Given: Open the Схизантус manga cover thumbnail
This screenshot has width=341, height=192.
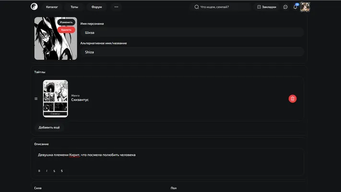Looking at the screenshot, I should tap(56, 98).
